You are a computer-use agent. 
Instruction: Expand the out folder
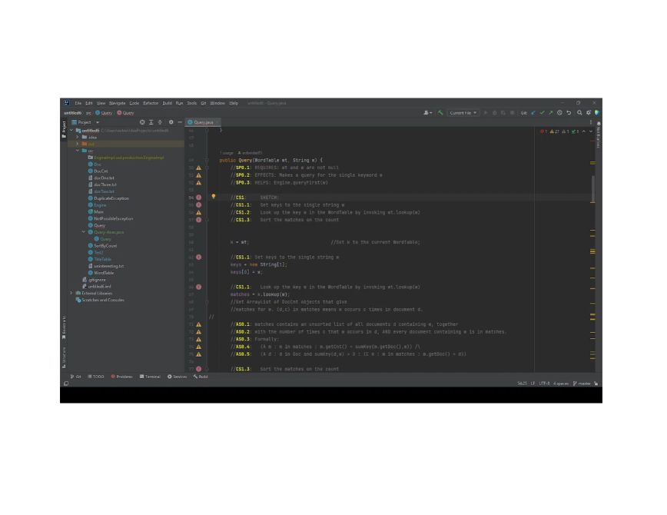click(x=78, y=144)
